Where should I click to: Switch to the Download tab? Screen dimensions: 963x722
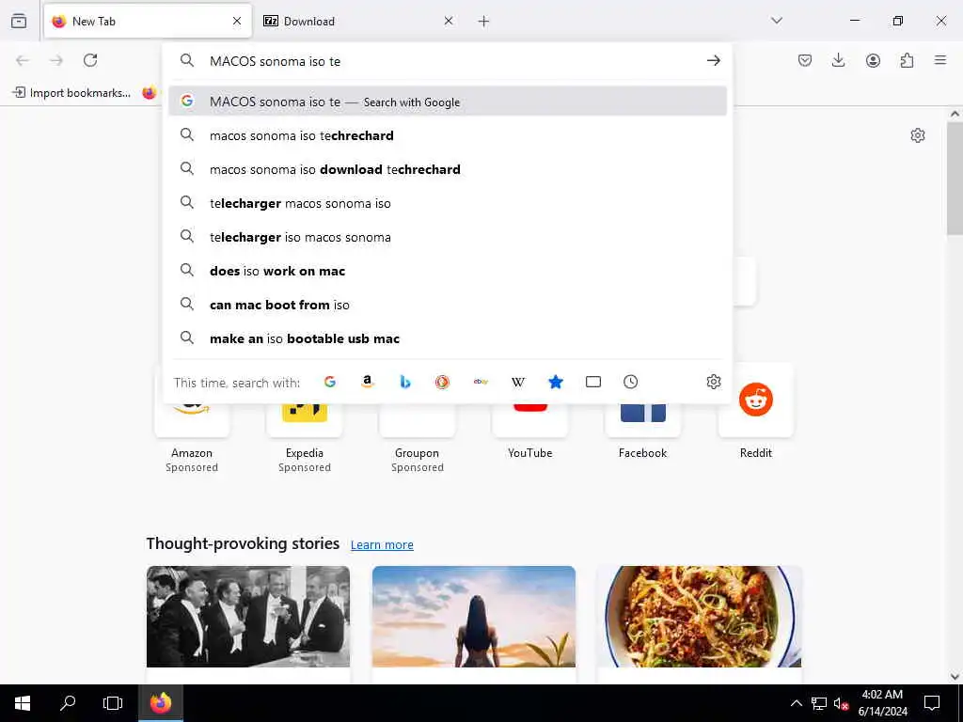point(359,22)
